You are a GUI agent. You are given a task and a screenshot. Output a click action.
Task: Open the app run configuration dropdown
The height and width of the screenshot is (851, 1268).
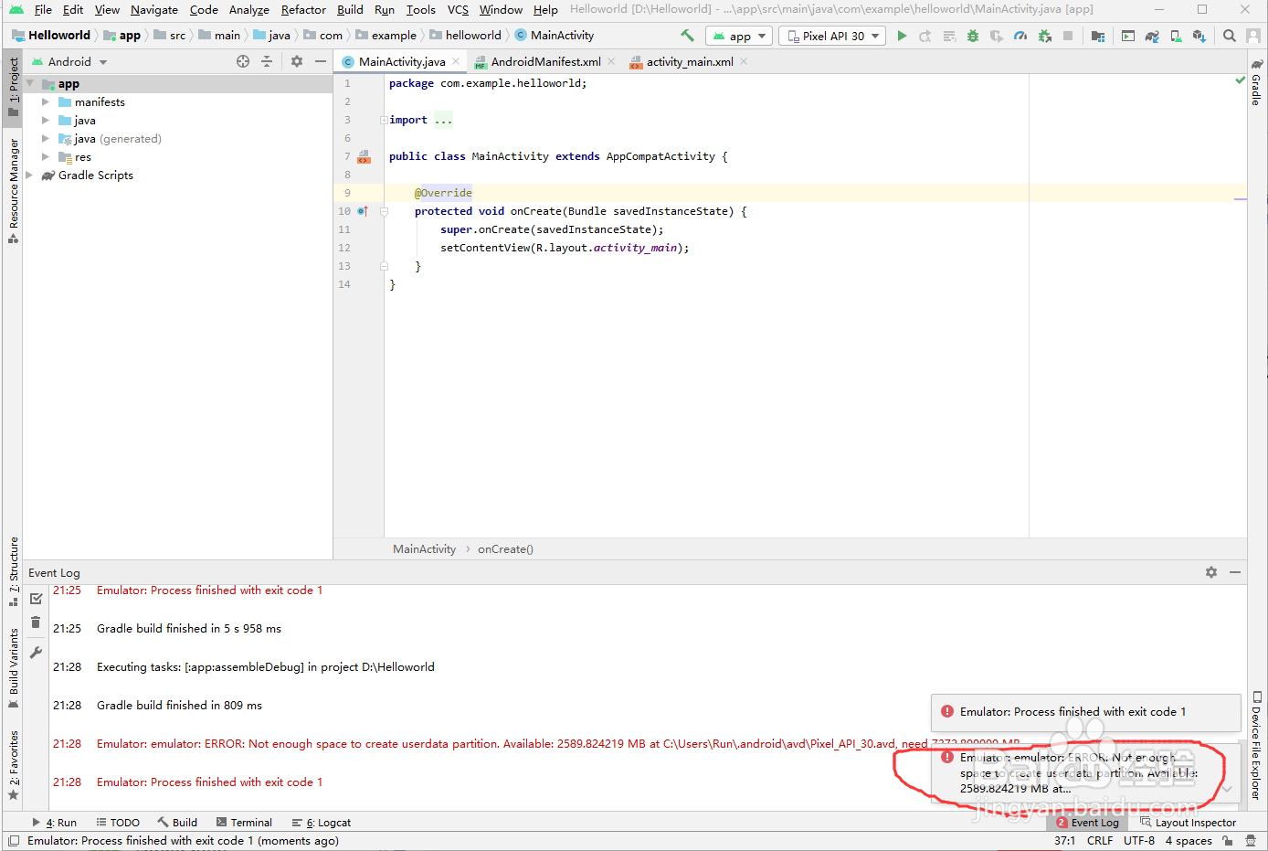[739, 36]
